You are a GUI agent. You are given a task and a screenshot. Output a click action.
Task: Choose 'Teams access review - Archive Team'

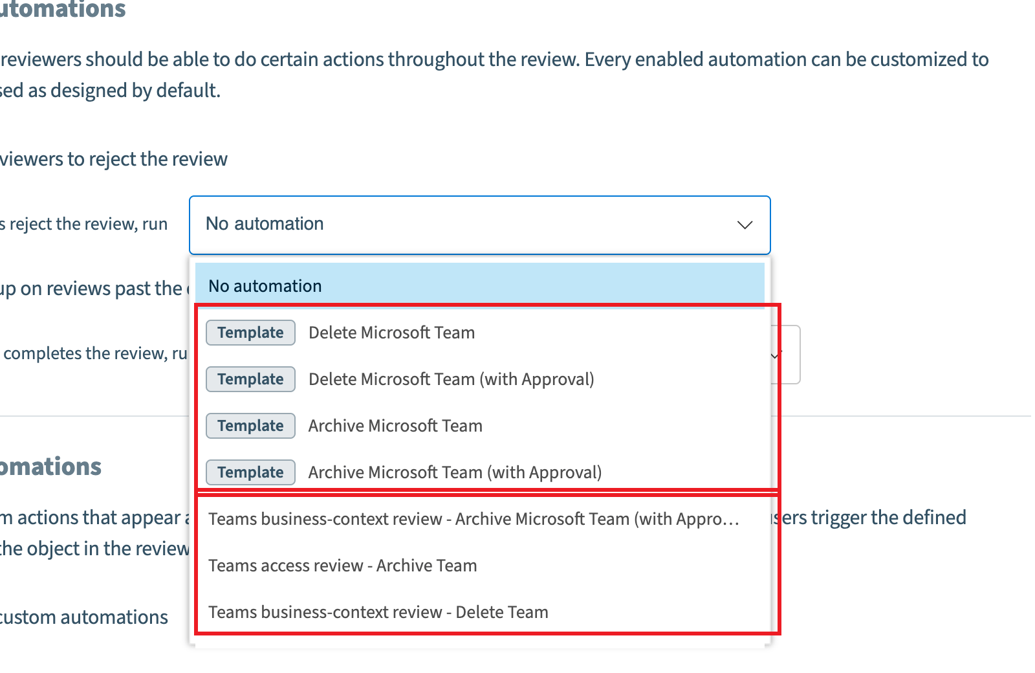pos(479,566)
